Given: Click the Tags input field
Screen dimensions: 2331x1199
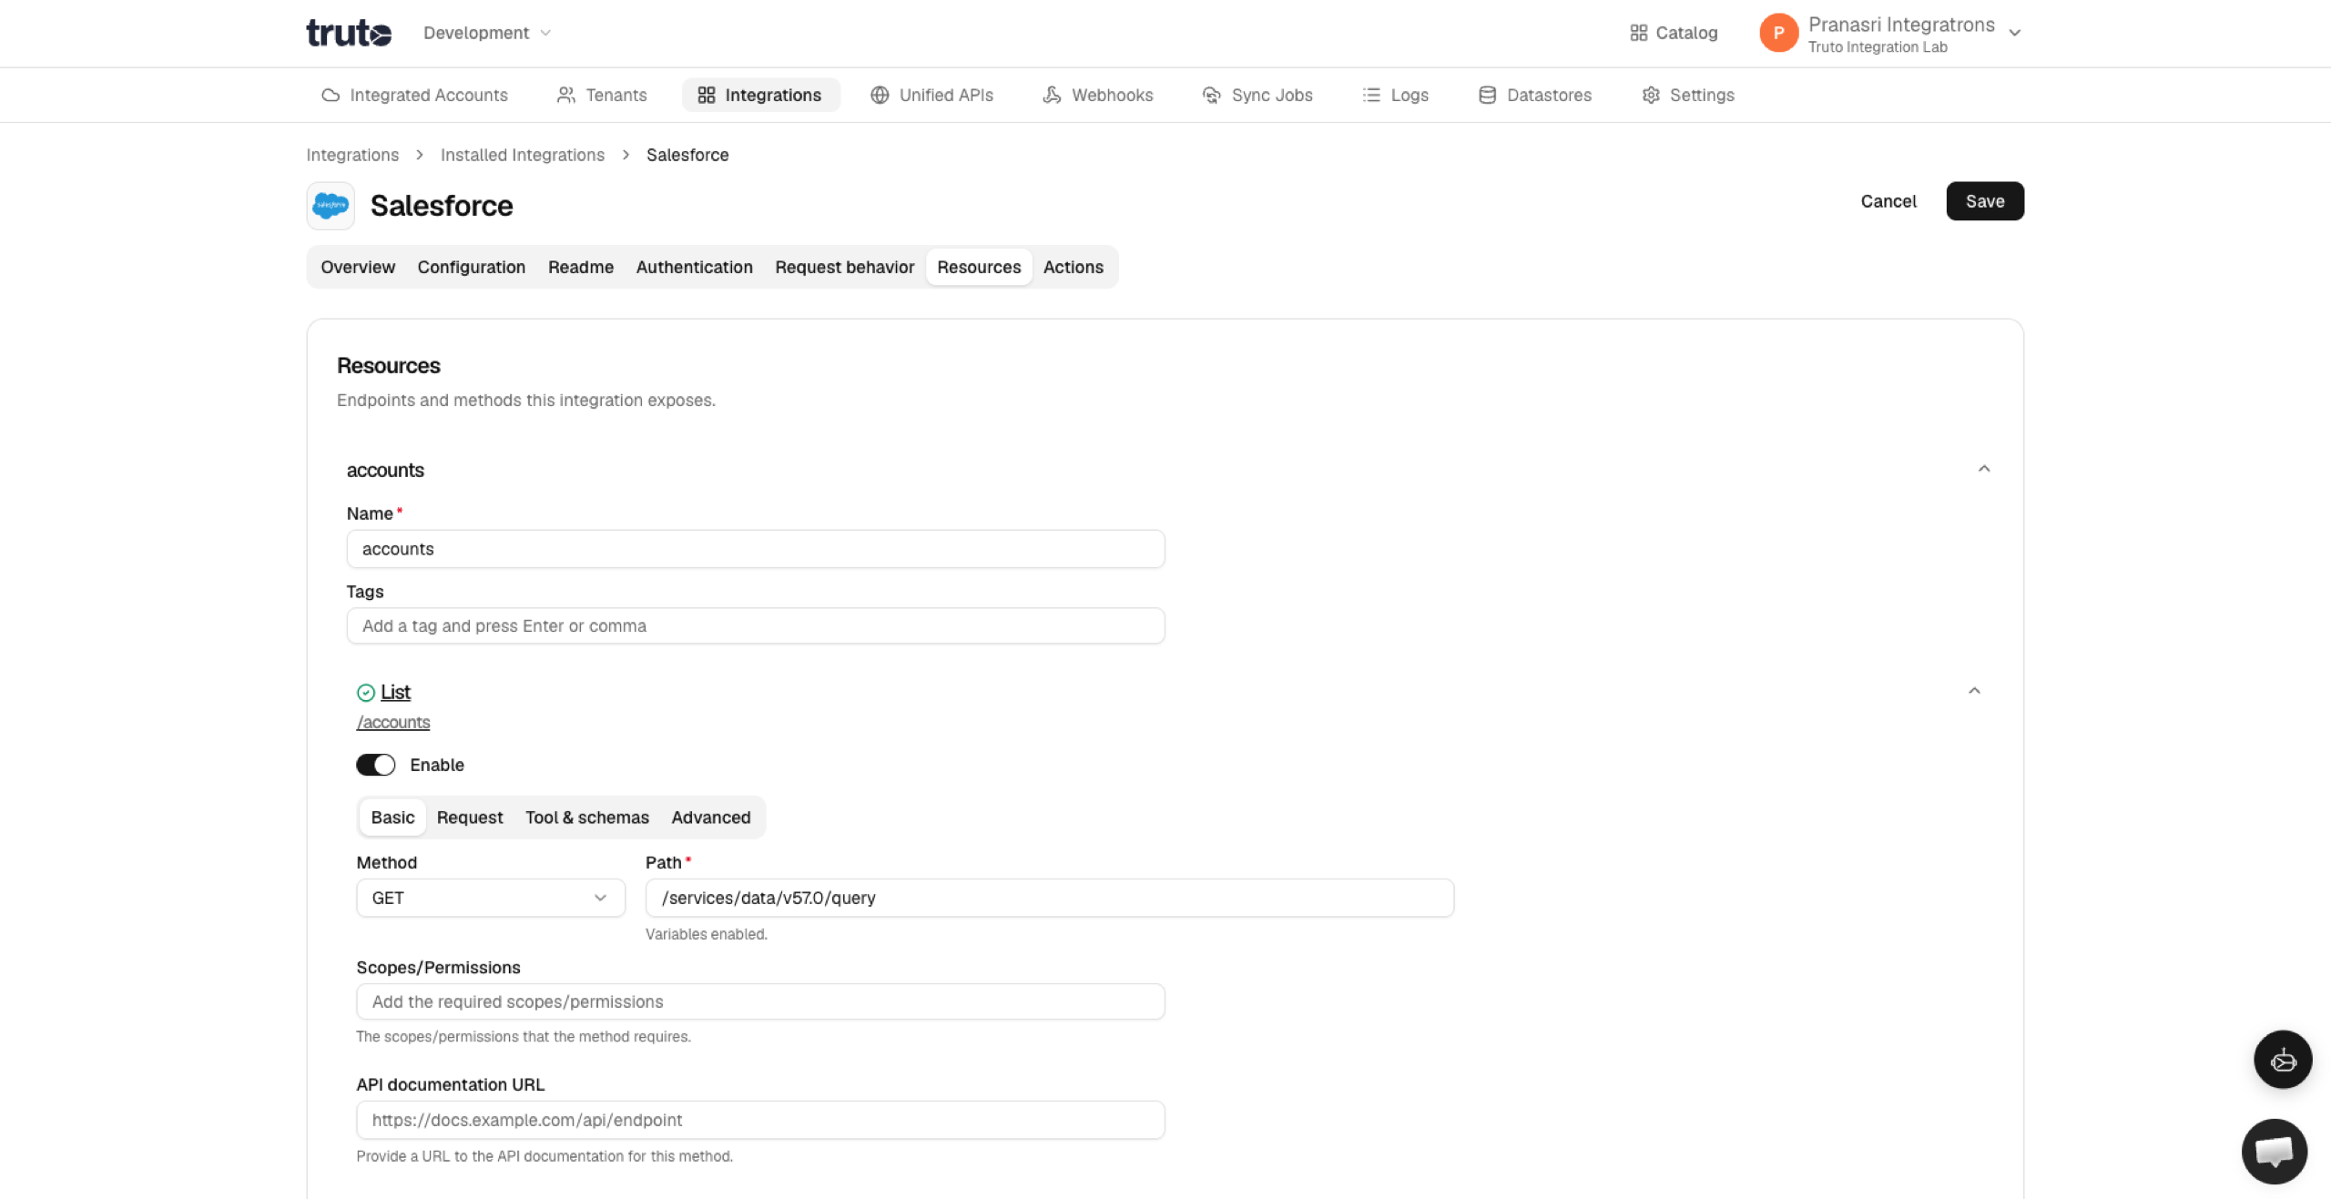Looking at the screenshot, I should point(756,625).
